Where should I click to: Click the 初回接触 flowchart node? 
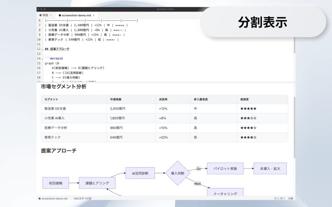coord(56,183)
